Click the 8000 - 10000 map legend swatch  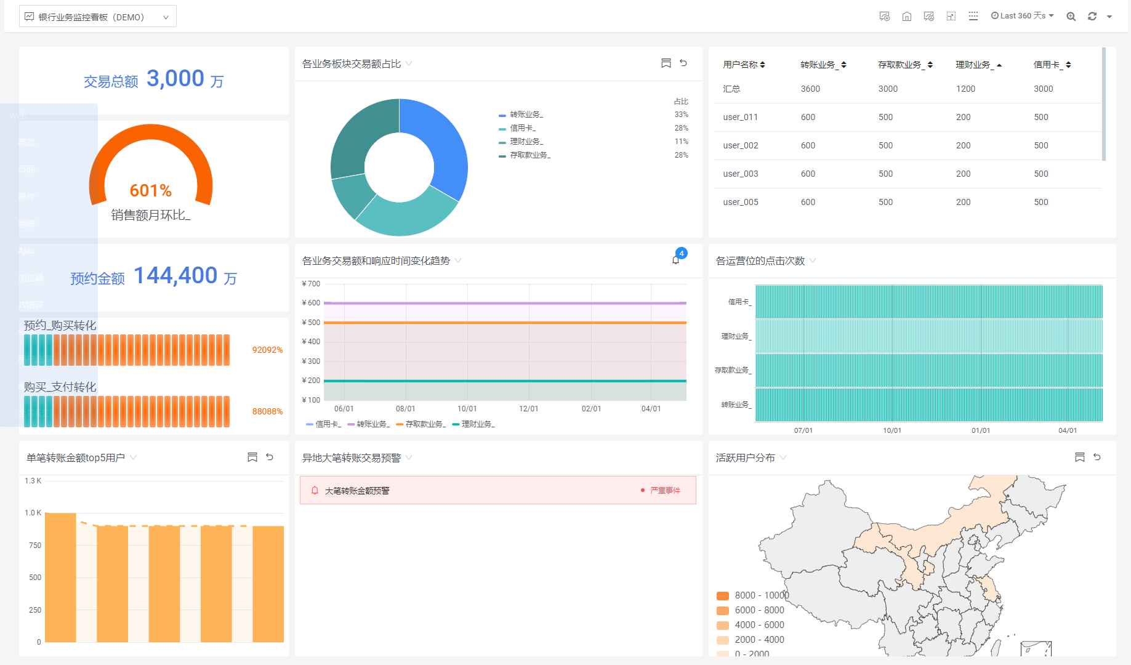pos(723,595)
